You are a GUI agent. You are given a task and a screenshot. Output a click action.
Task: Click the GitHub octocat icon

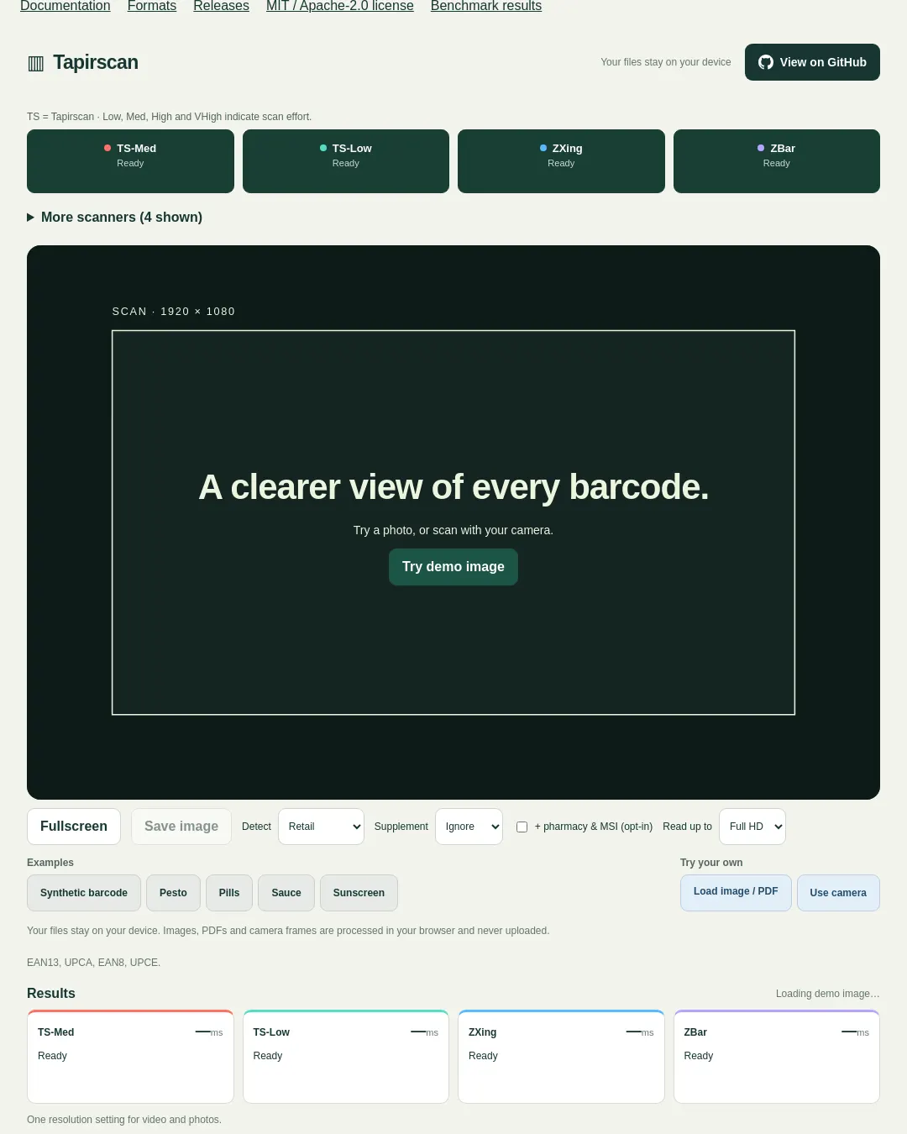[766, 62]
